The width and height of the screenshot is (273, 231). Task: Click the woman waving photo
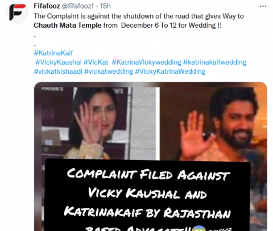pyautogui.click(x=101, y=123)
